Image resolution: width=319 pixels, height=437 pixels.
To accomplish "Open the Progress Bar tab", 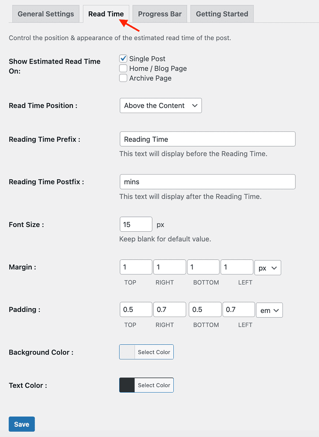I will 159,14.
